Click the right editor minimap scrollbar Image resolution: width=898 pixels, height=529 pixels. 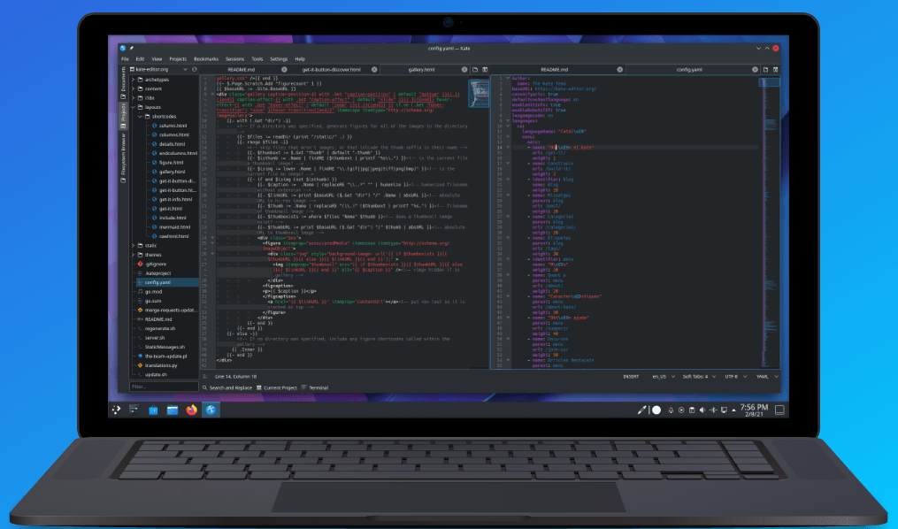pos(769,223)
